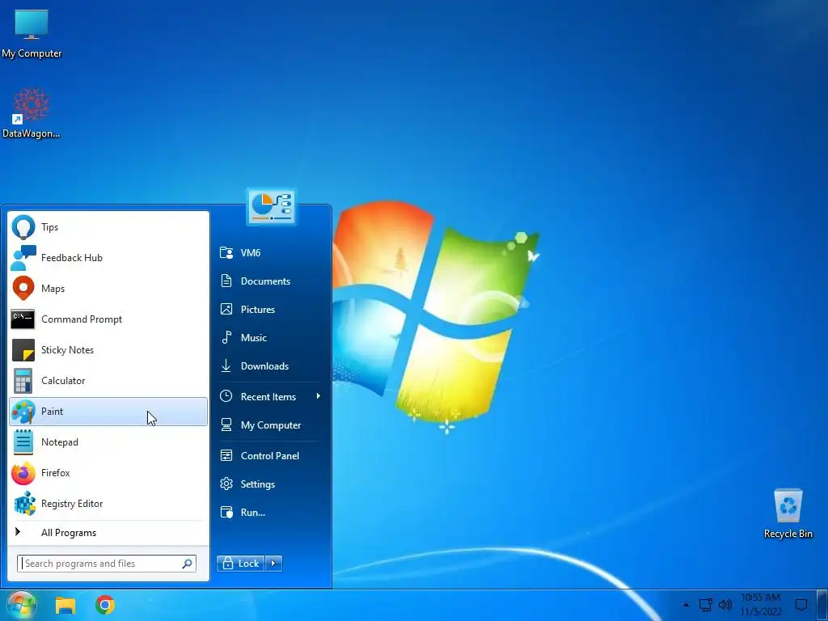Click the network tray icon
This screenshot has height=621, width=828.
coord(705,605)
